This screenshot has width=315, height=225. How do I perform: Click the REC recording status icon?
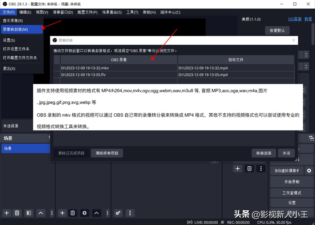pos(223,222)
